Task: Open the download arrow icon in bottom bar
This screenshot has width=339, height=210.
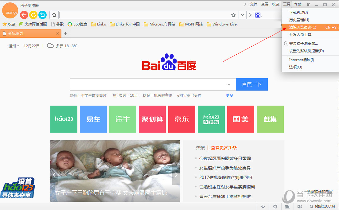Action: (263, 206)
